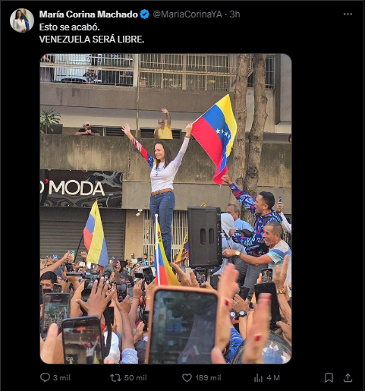Open the 3h timestamp link
The height and width of the screenshot is (391, 365).
click(x=234, y=14)
